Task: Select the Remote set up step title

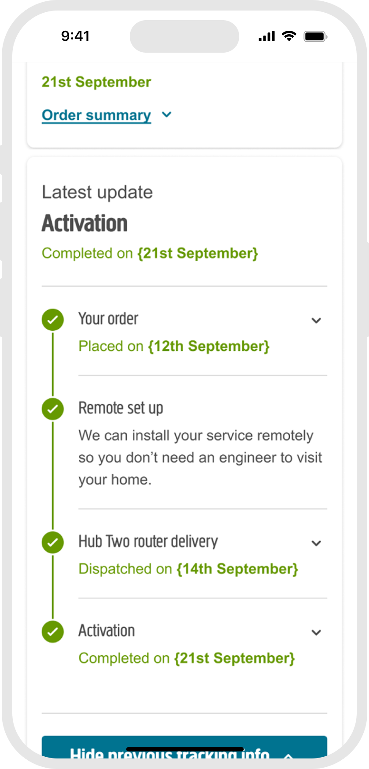Action: click(121, 408)
